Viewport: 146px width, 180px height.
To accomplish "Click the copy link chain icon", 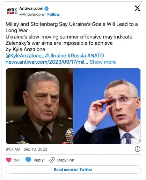I will 52,160.
